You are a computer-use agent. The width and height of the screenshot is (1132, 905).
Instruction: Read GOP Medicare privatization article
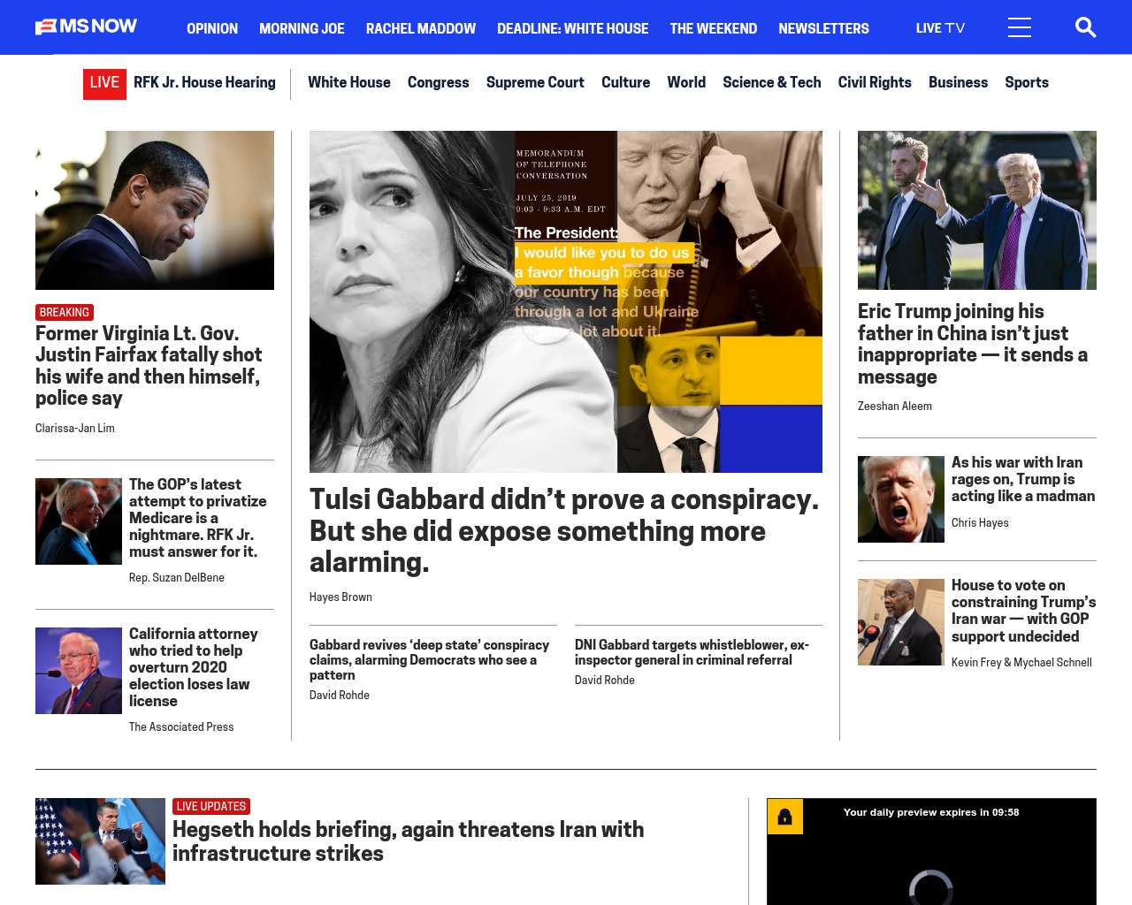(198, 518)
